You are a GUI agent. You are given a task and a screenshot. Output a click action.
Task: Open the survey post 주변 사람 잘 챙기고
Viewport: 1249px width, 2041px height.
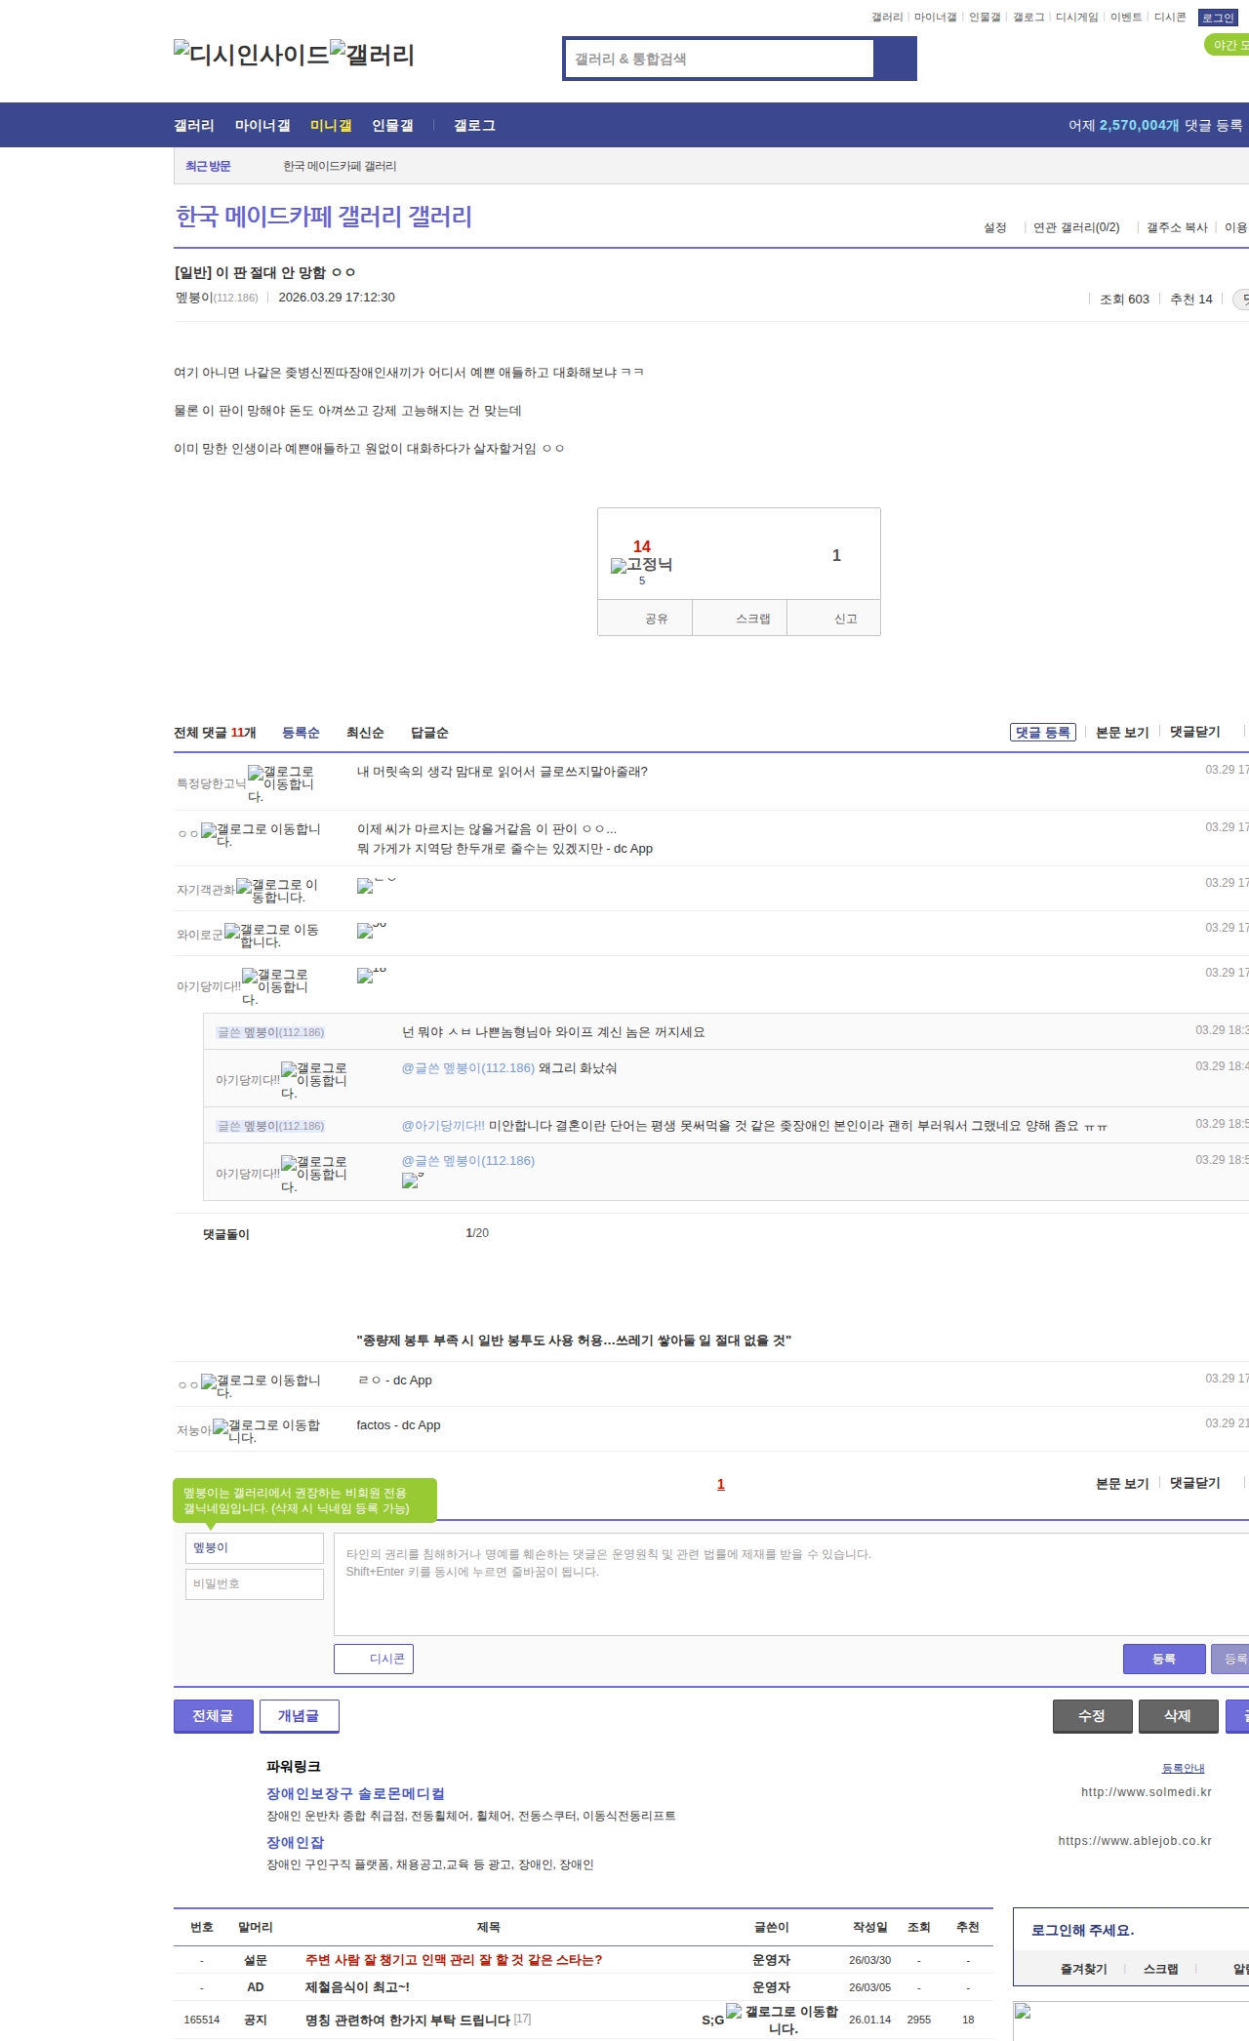(454, 1960)
